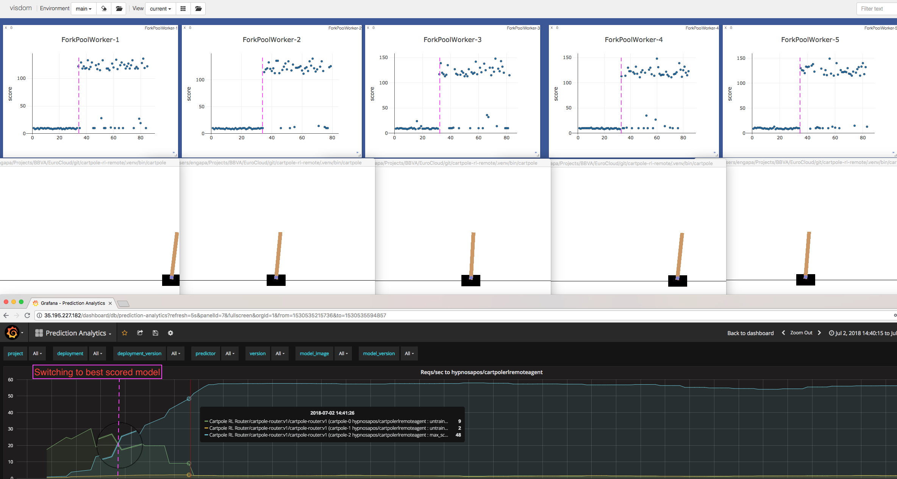The image size is (897, 479).
Task: Click the visdom eraser clear environment icon
Action: pyautogui.click(x=104, y=8)
